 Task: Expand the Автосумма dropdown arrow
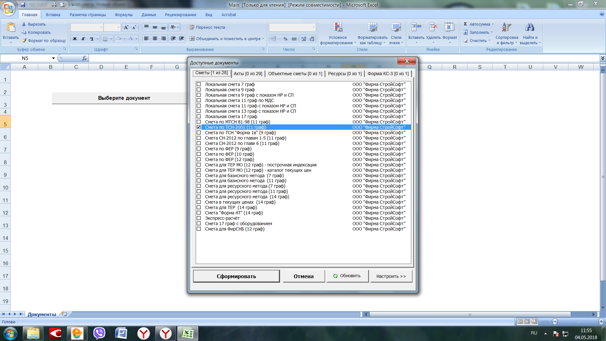click(493, 24)
